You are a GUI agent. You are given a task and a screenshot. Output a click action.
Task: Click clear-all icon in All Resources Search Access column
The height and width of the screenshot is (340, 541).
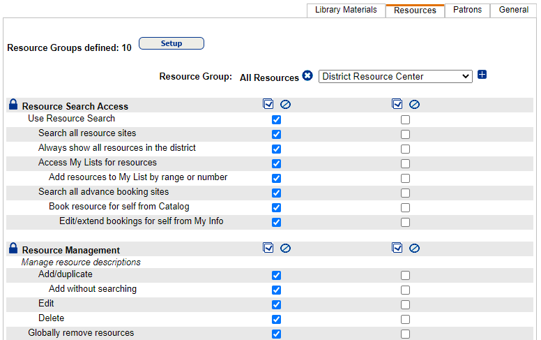click(285, 105)
